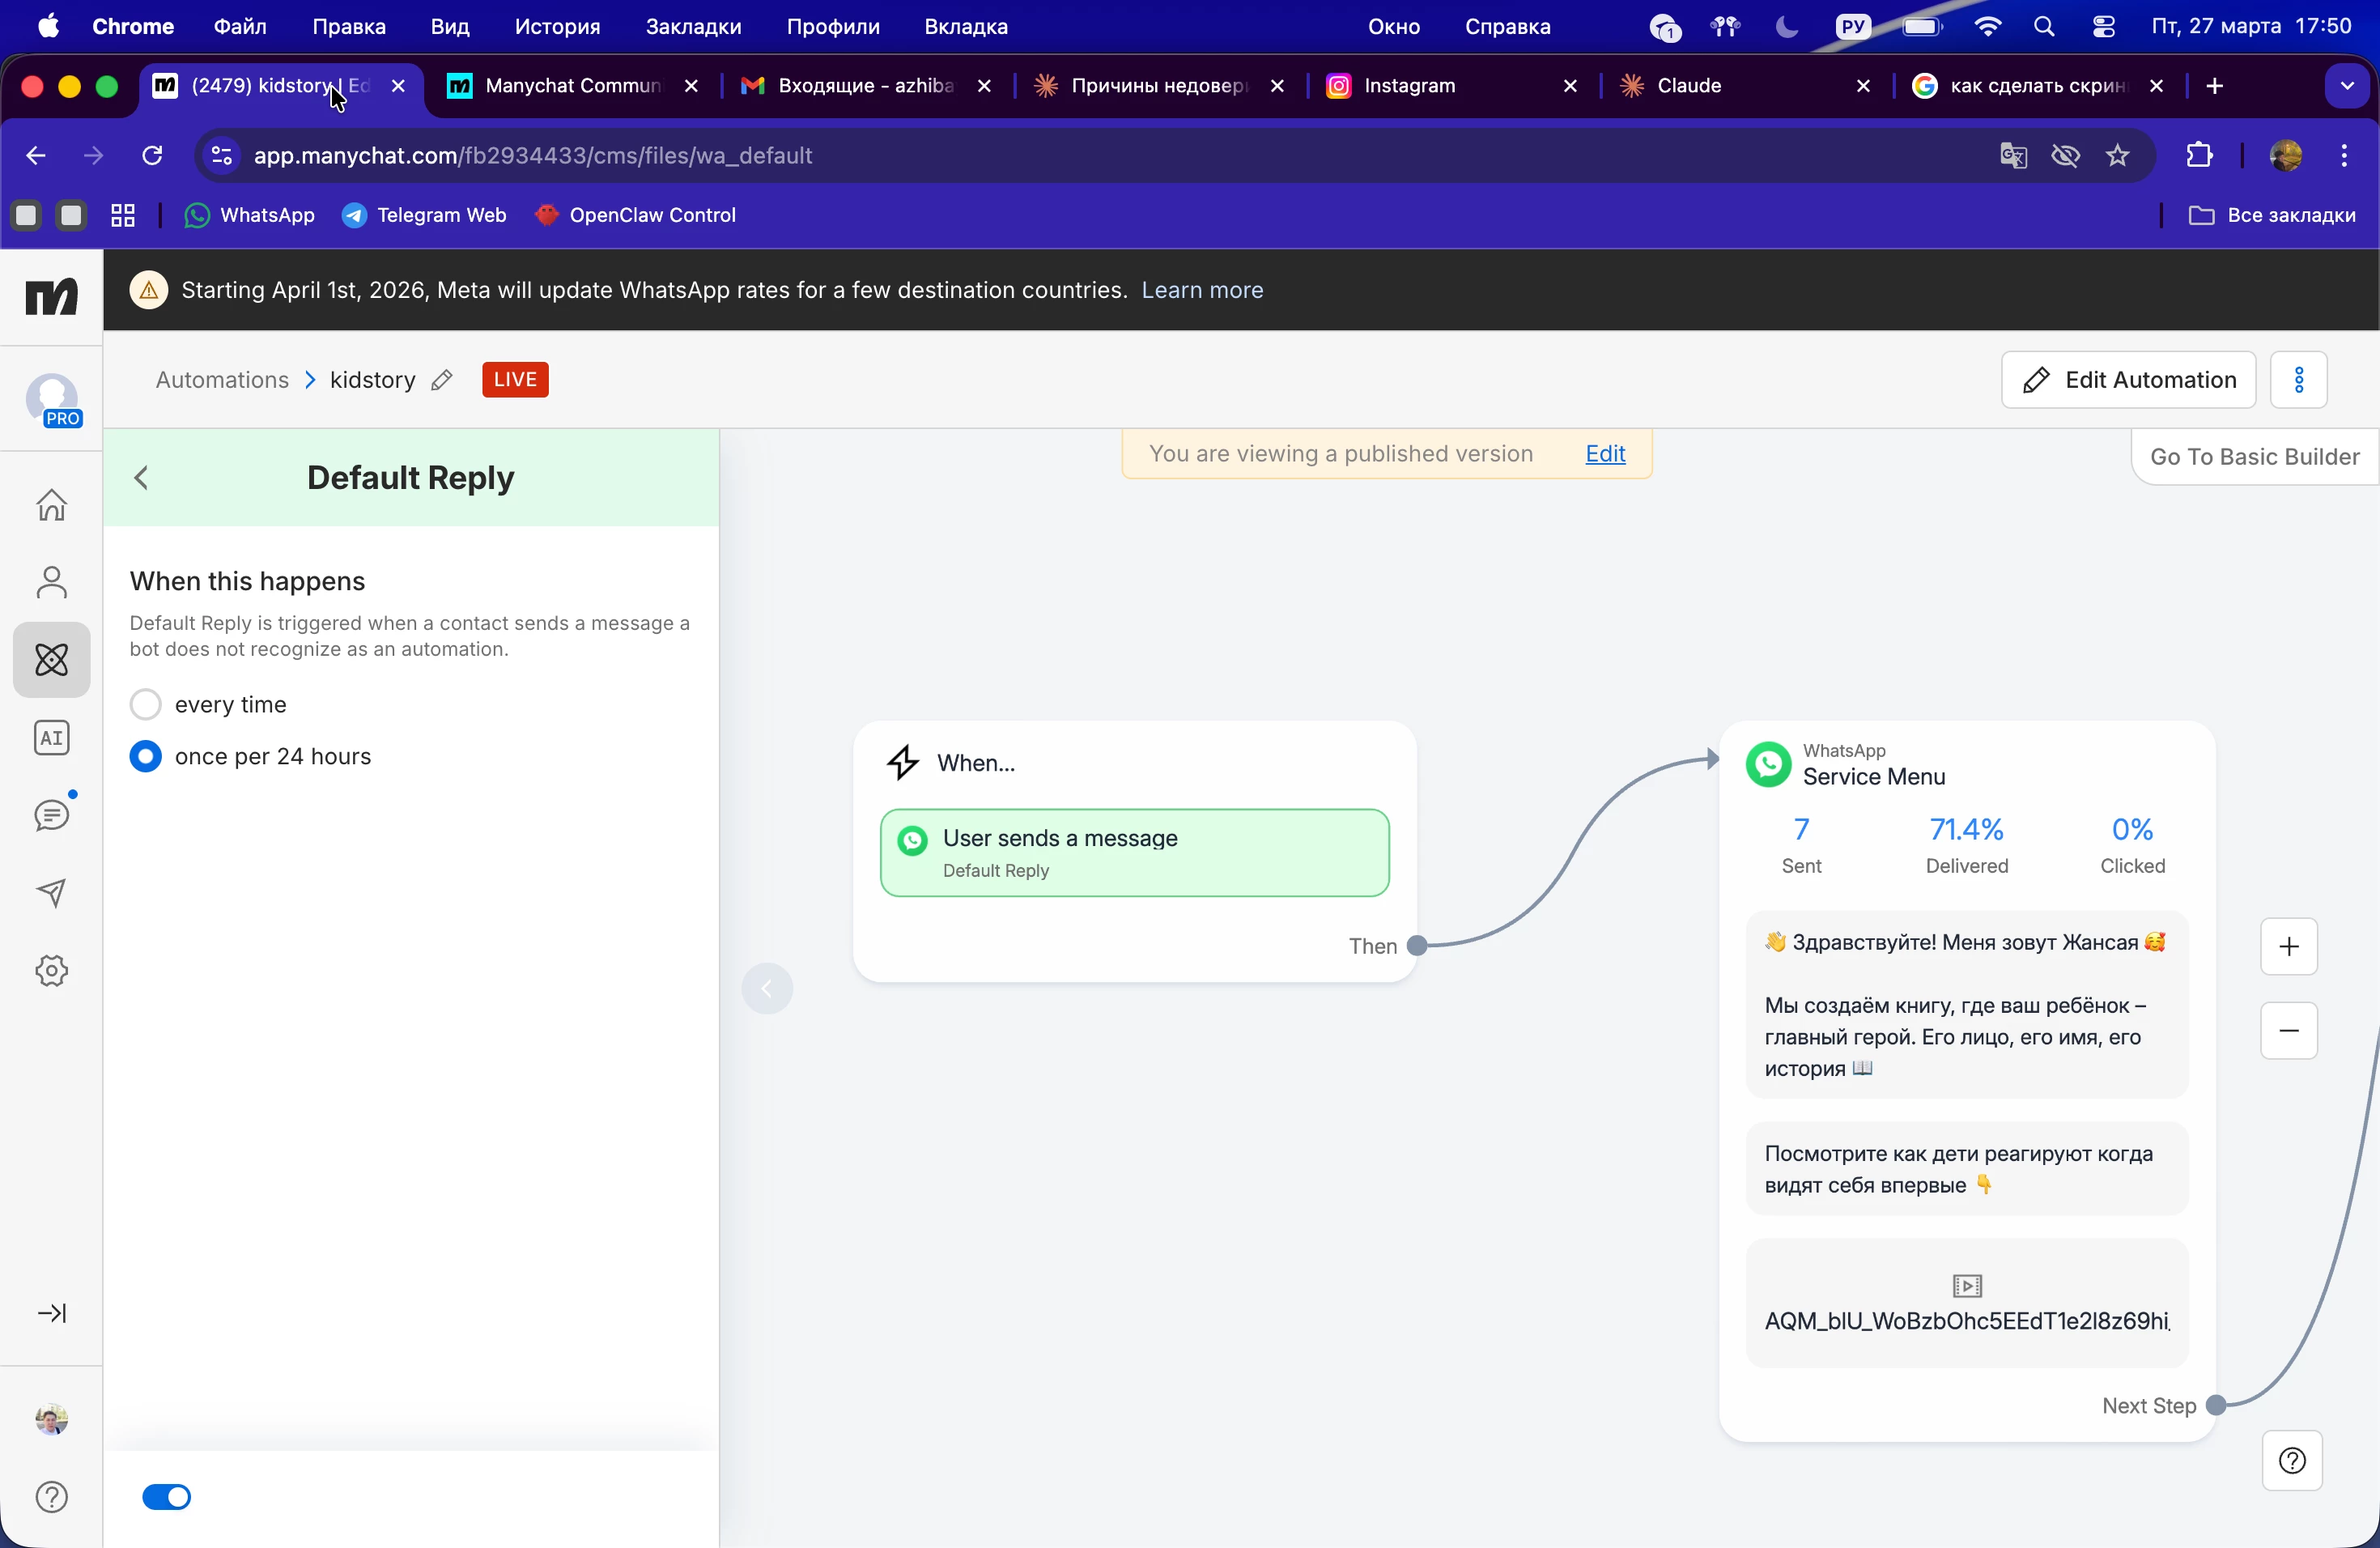Screen dimensions: 2380x1548
Task: Zoom in canvas with plus button
Action: [2288, 946]
